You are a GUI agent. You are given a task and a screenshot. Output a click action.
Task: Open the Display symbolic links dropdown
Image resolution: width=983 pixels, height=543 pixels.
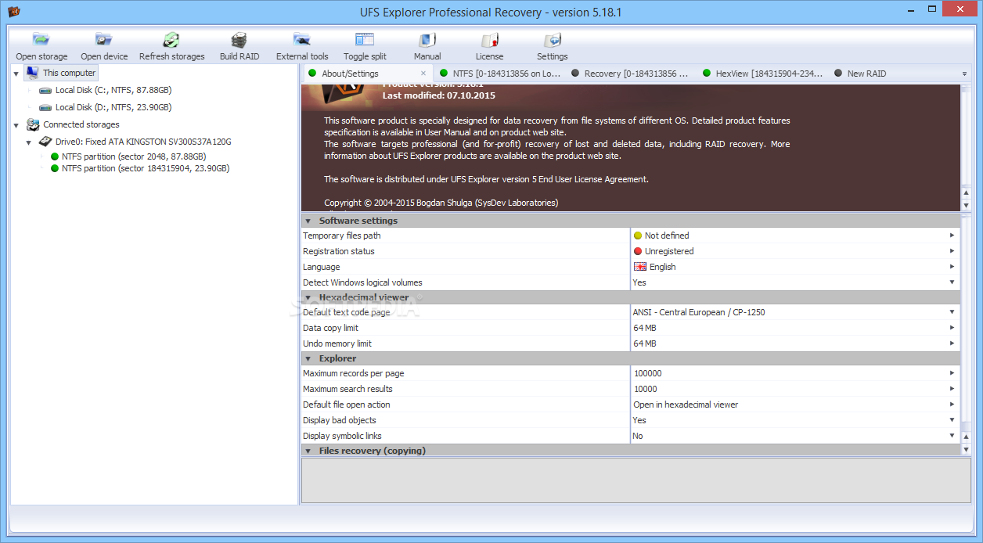click(x=952, y=436)
